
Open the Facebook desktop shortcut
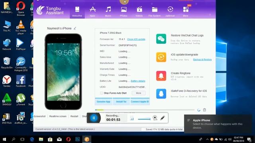click(21, 81)
